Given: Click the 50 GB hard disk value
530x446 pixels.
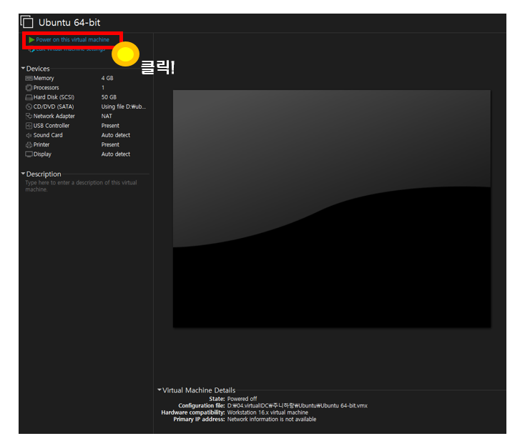Looking at the screenshot, I should click(x=109, y=97).
